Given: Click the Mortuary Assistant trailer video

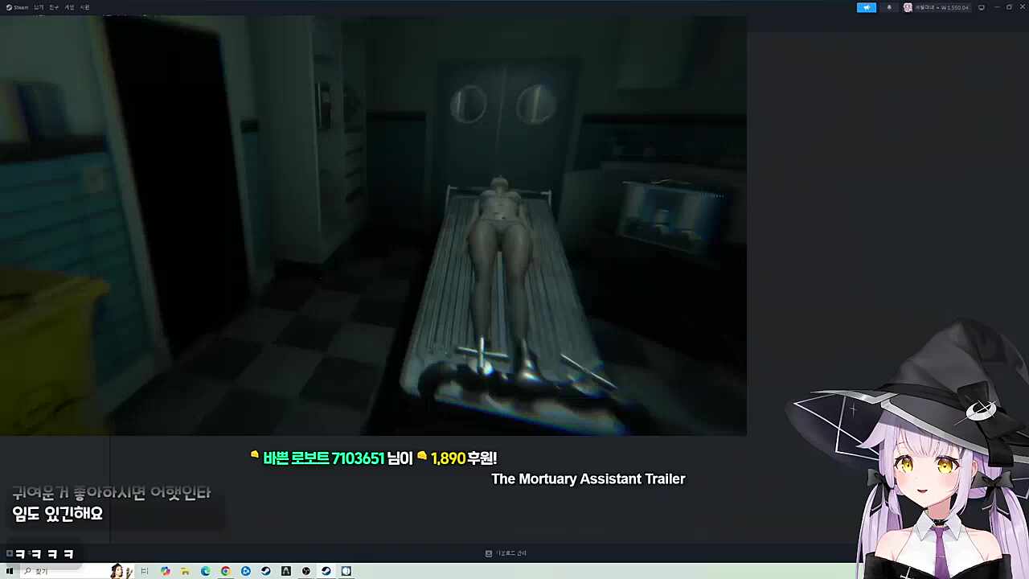Looking at the screenshot, I should tap(373, 225).
